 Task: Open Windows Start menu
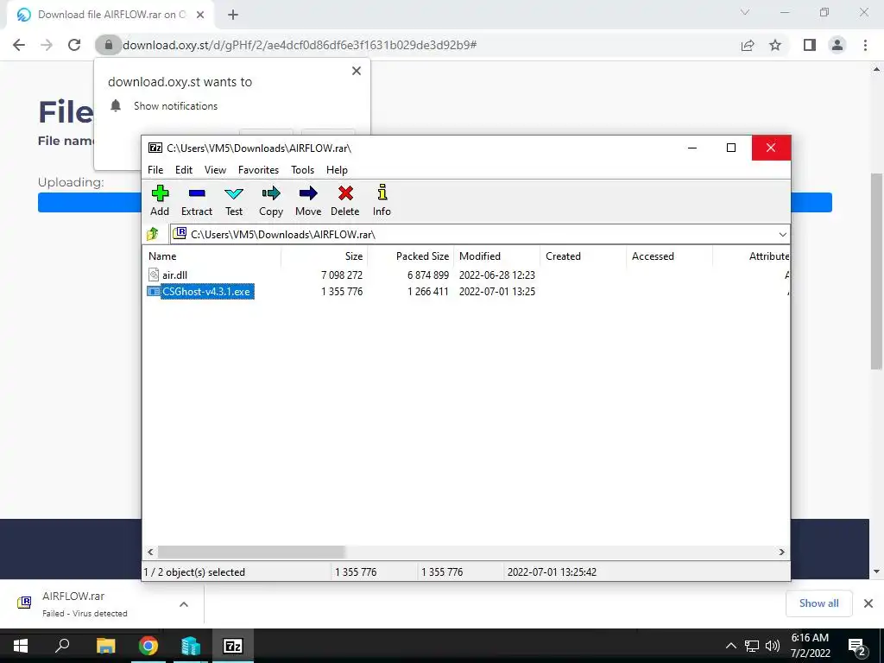[21, 646]
